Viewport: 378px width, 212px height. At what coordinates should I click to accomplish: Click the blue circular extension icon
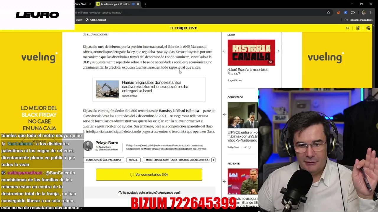pos(346,13)
